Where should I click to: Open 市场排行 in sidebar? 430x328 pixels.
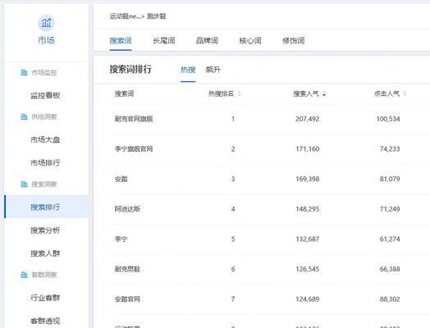45,162
